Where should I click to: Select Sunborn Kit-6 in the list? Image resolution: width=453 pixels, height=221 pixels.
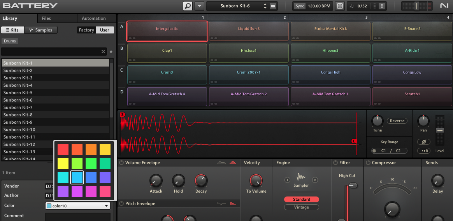pyautogui.click(x=55, y=100)
